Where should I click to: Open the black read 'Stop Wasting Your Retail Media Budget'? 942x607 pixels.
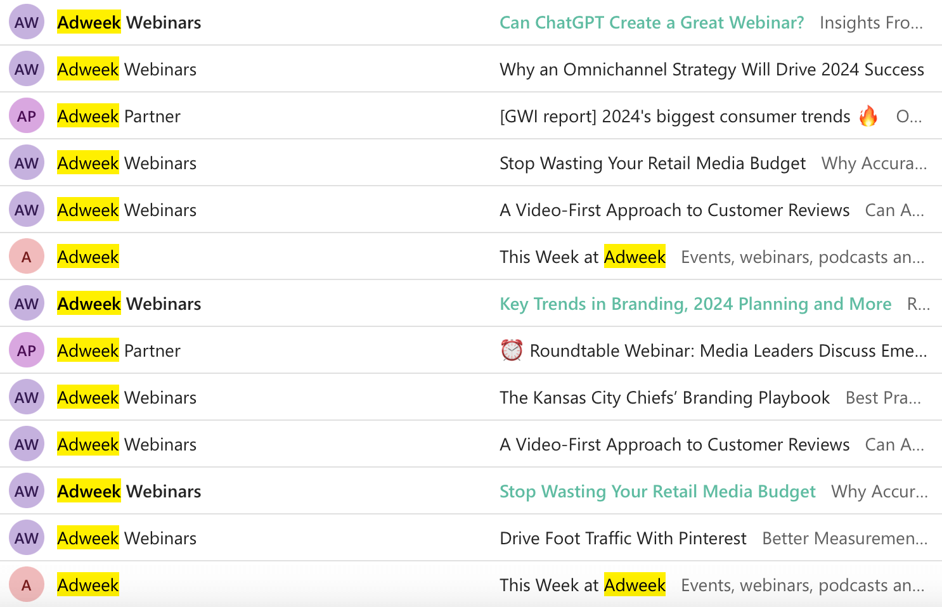[x=652, y=163]
